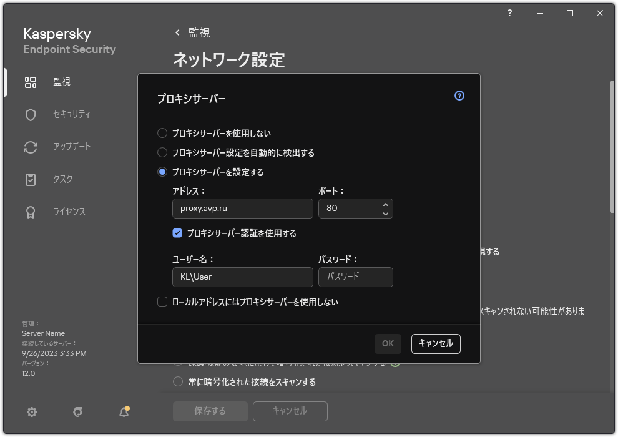This screenshot has height=437, width=618.
Task: Enable bypass proxy for local addresses
Action: 161,302
